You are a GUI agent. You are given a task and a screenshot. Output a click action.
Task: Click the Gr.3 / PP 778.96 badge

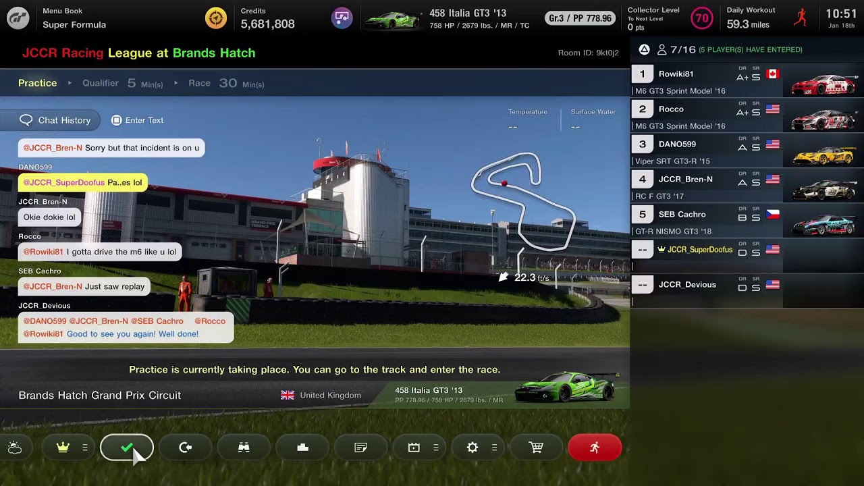click(x=580, y=18)
